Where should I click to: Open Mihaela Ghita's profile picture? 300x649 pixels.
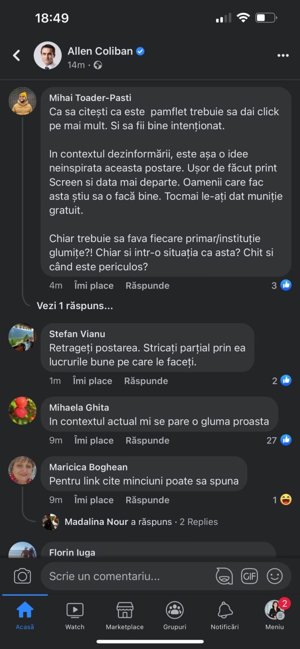tap(23, 410)
